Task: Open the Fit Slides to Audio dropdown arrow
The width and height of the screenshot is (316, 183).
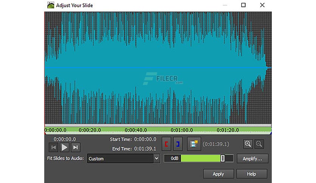Action: 156,159
